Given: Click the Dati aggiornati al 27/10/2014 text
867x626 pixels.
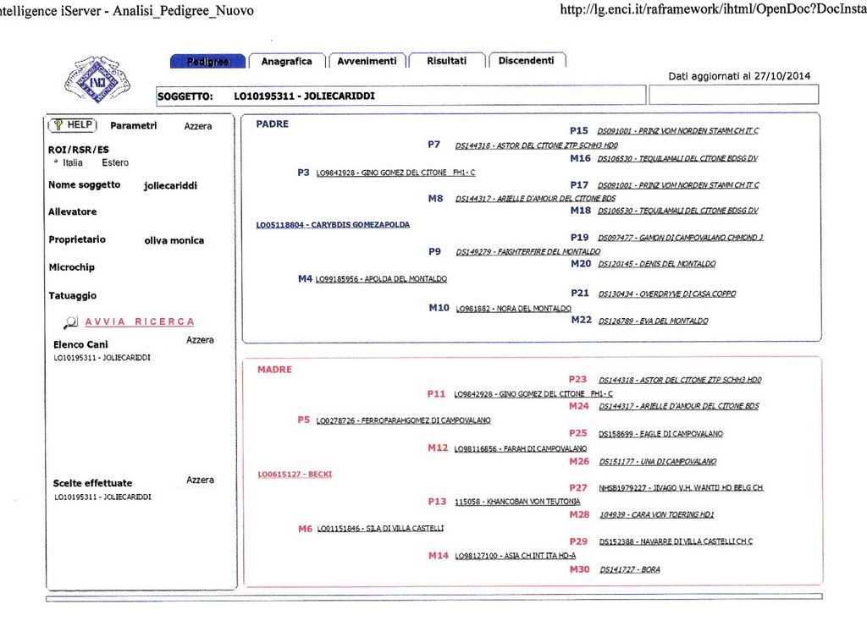Looking at the screenshot, I should 739,76.
